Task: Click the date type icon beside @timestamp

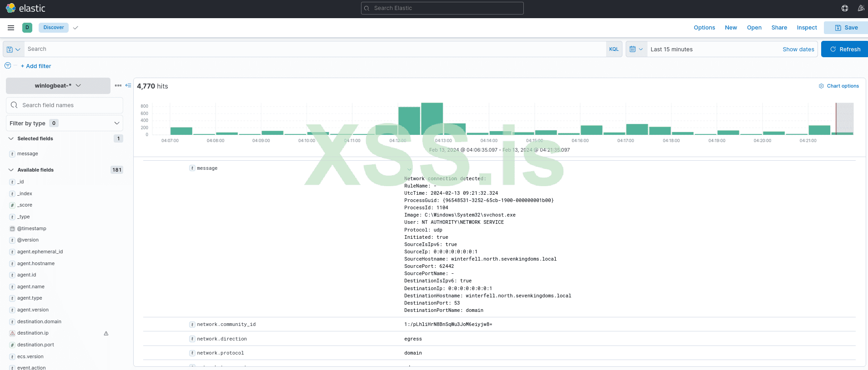Action: [12, 229]
